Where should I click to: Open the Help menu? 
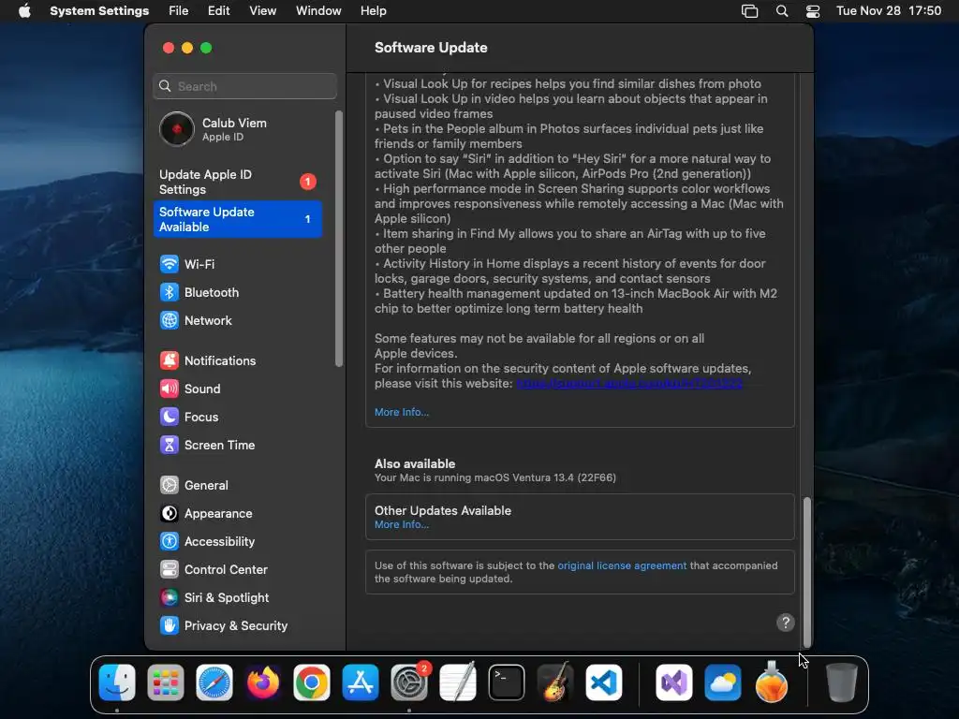pos(373,11)
